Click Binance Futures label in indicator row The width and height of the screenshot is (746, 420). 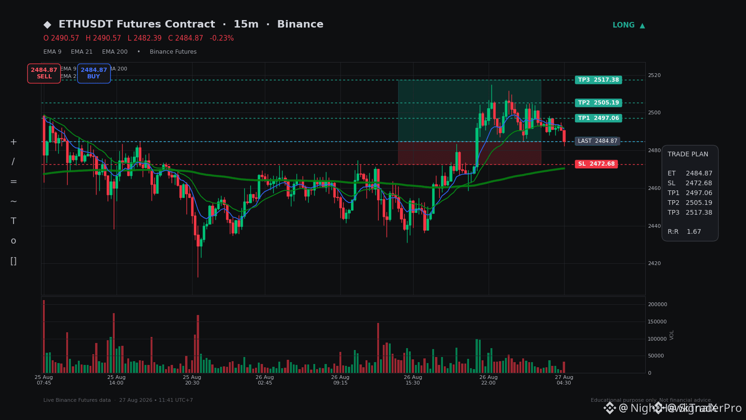tap(173, 52)
